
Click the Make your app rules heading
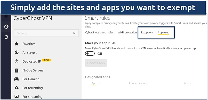coord(100,43)
